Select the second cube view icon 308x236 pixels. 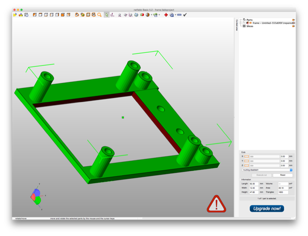pyautogui.click(x=40, y=15)
